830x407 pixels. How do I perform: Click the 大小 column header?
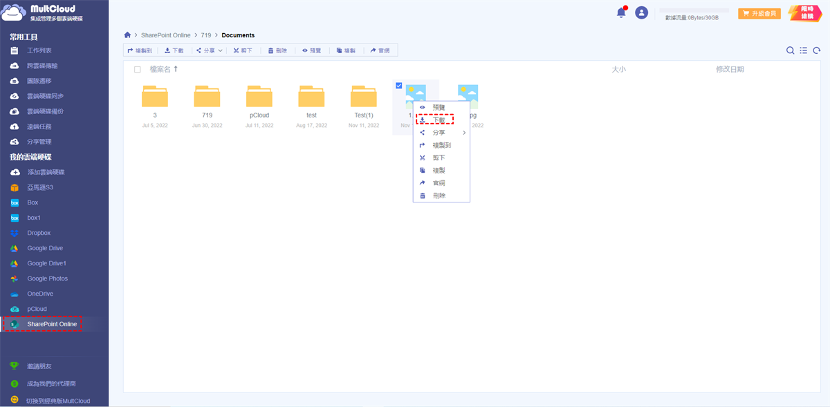pos(619,69)
